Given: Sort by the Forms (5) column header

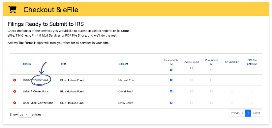Looking at the screenshot, I should pos(27,64).
